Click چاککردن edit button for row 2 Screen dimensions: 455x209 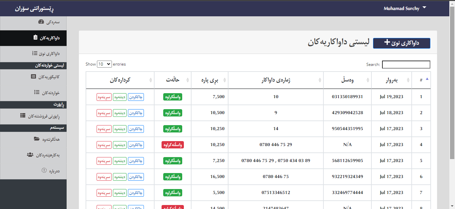[x=136, y=113]
